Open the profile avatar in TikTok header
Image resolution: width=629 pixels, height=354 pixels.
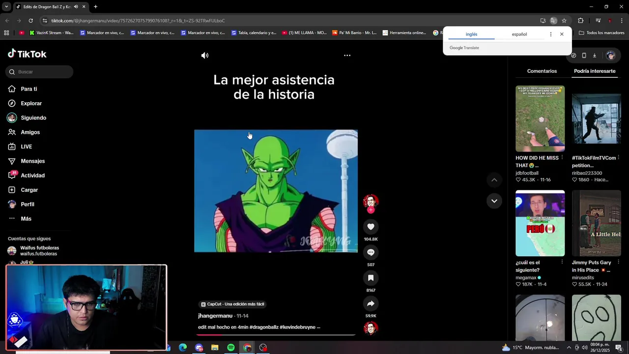(611, 56)
